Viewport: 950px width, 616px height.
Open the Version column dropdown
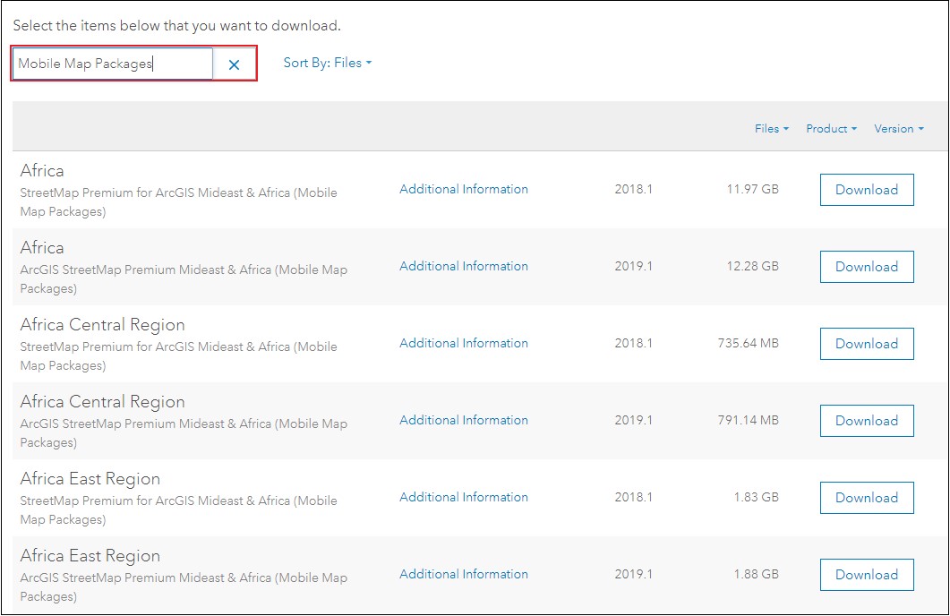[898, 128]
